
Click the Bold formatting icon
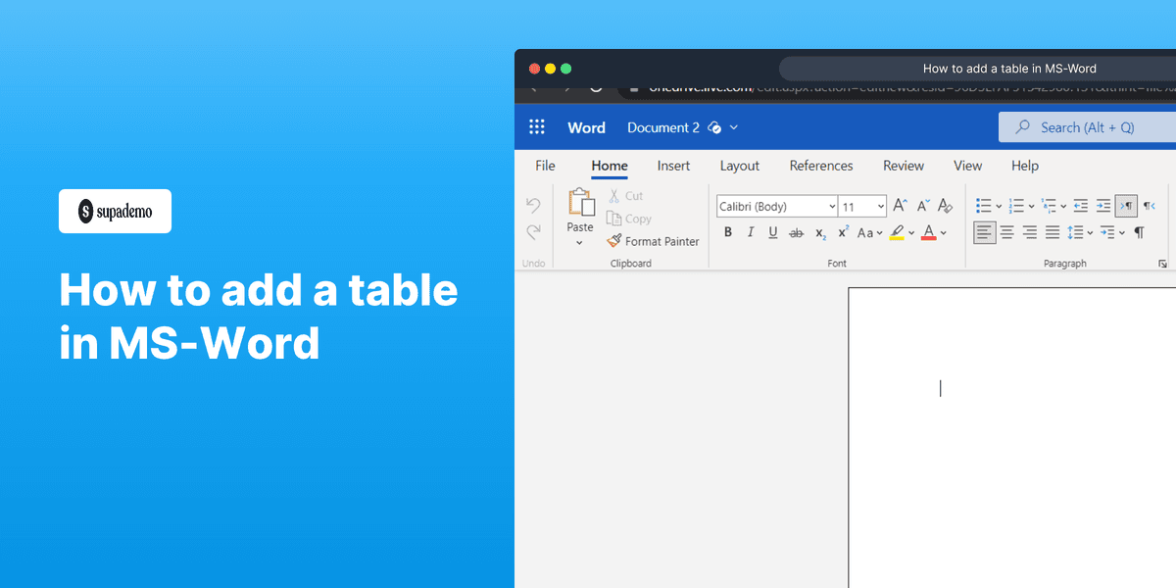[728, 232]
